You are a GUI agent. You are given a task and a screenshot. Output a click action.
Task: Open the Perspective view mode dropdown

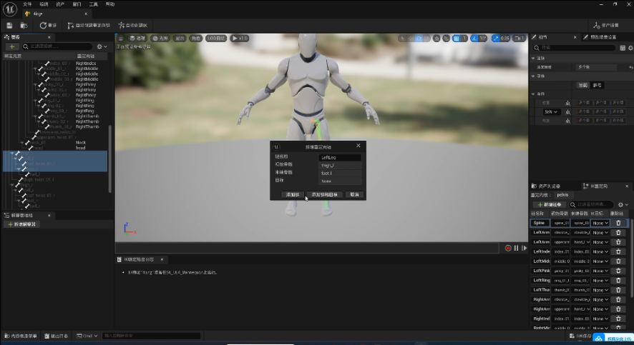point(137,39)
